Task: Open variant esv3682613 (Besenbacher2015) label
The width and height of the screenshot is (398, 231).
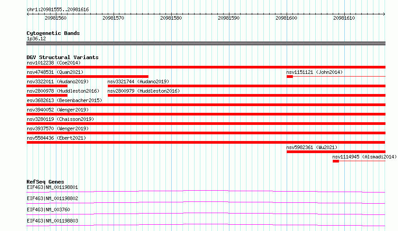Action: pyautogui.click(x=64, y=100)
